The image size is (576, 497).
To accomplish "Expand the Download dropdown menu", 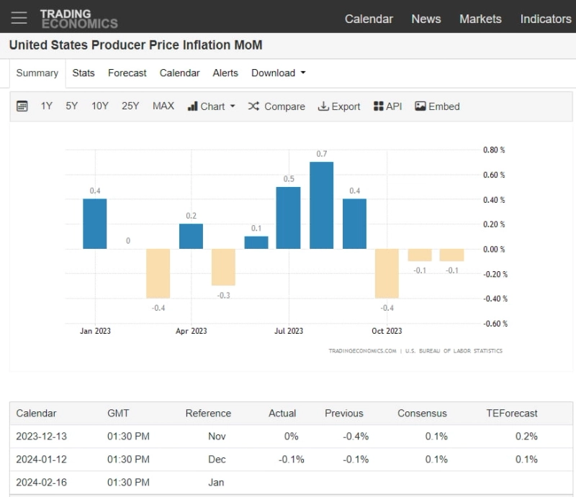I will click(x=278, y=73).
